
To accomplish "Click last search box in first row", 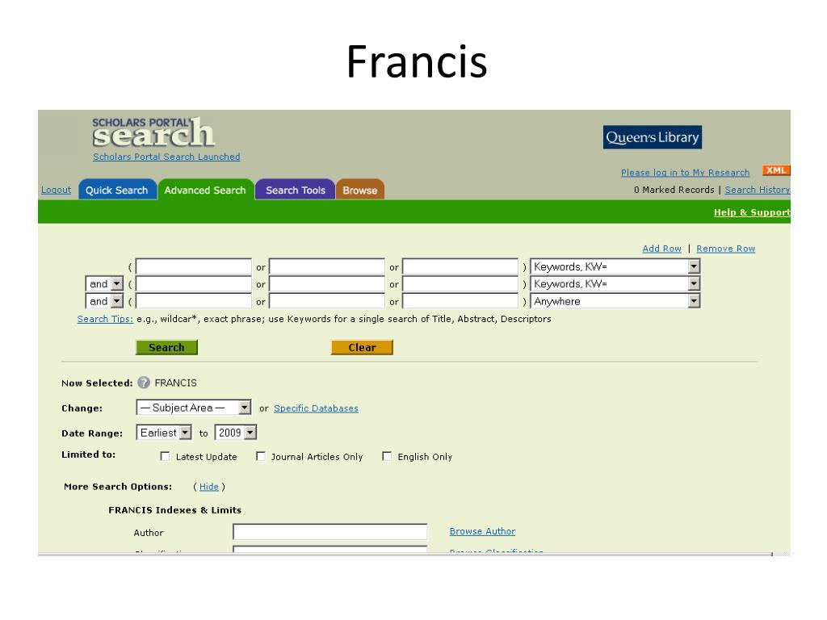I will click(460, 266).
